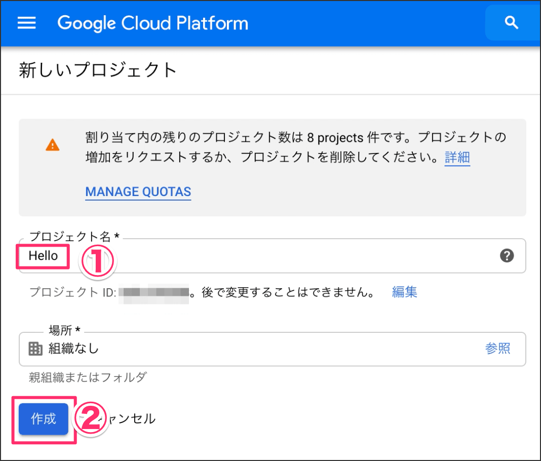541x461 pixels.
Task: Click the 親組織またはフォルダ helper text
Action: pyautogui.click(x=88, y=377)
